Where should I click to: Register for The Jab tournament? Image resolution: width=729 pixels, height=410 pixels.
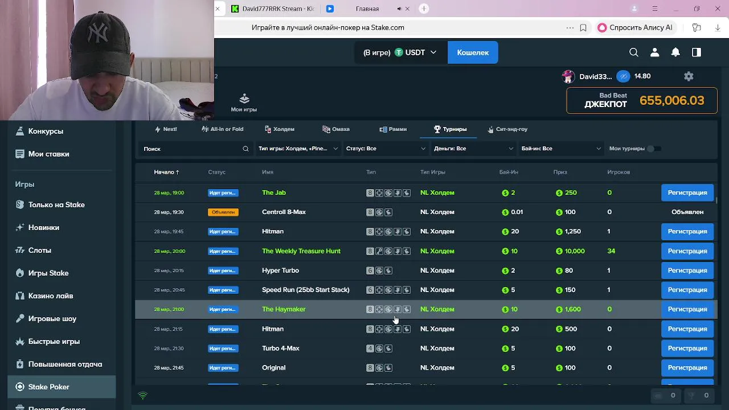pos(687,192)
